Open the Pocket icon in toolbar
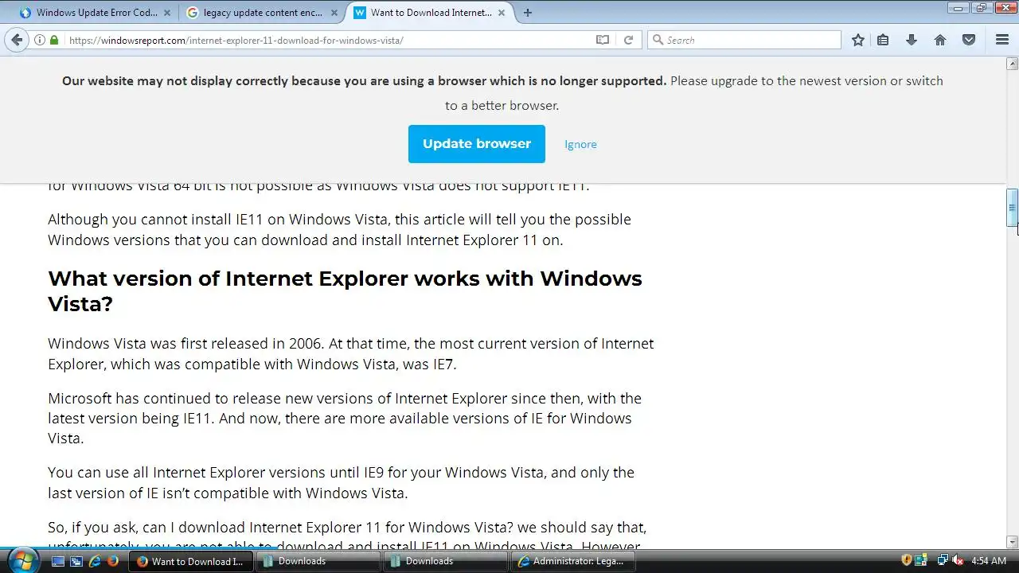 969,40
